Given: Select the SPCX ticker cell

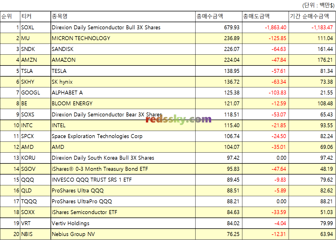Looking at the screenshot, I should (35, 136).
